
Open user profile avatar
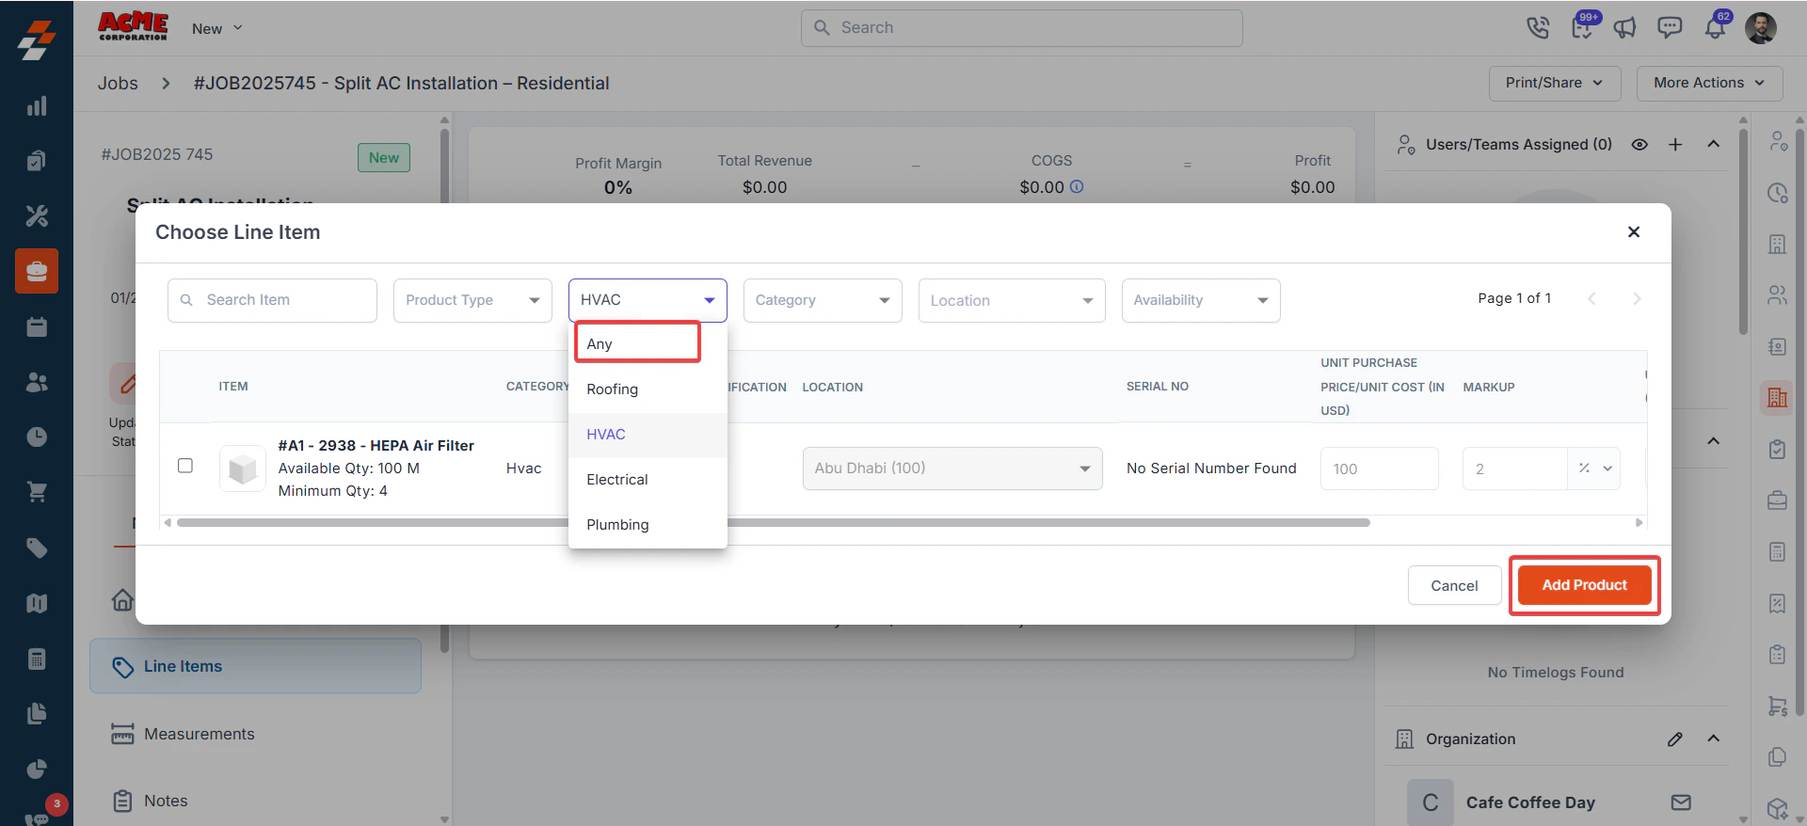coord(1761,28)
